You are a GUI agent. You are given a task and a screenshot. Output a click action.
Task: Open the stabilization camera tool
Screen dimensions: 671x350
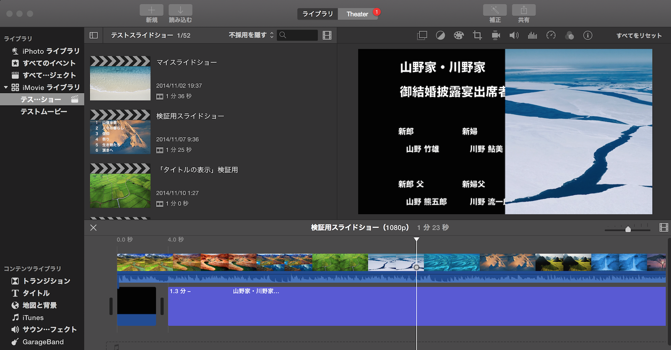[496, 36]
